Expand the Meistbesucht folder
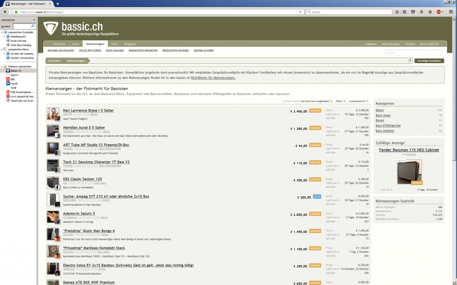The image size is (457, 285). [x=4, y=36]
